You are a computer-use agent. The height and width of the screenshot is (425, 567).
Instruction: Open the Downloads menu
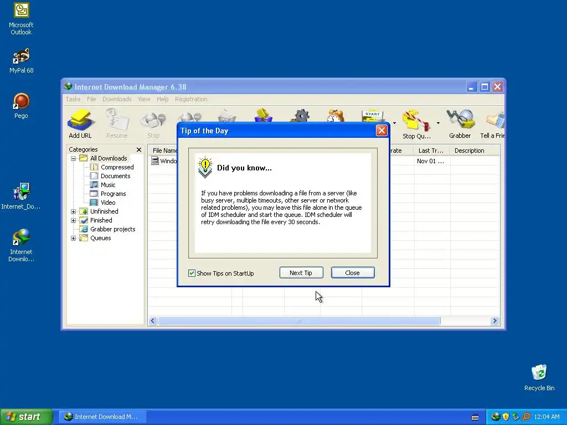point(117,99)
